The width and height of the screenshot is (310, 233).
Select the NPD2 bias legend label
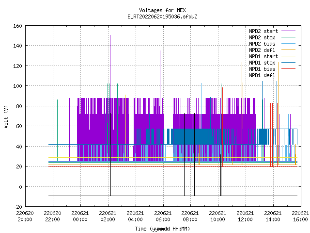[262, 44]
